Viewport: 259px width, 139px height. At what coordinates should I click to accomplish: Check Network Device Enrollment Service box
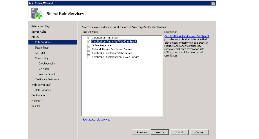point(89,49)
